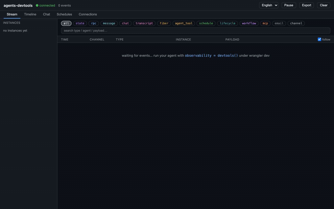Switch to the Stream tab
This screenshot has width=334, height=209.
pyautogui.click(x=12, y=14)
